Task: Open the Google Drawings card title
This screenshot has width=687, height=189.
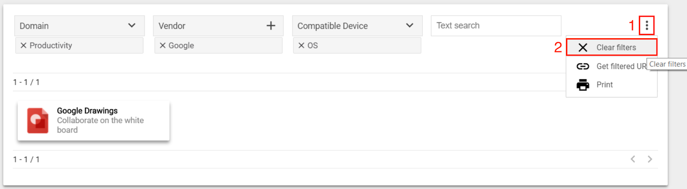Action: coord(87,111)
